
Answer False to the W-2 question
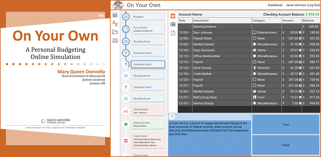[285, 145]
